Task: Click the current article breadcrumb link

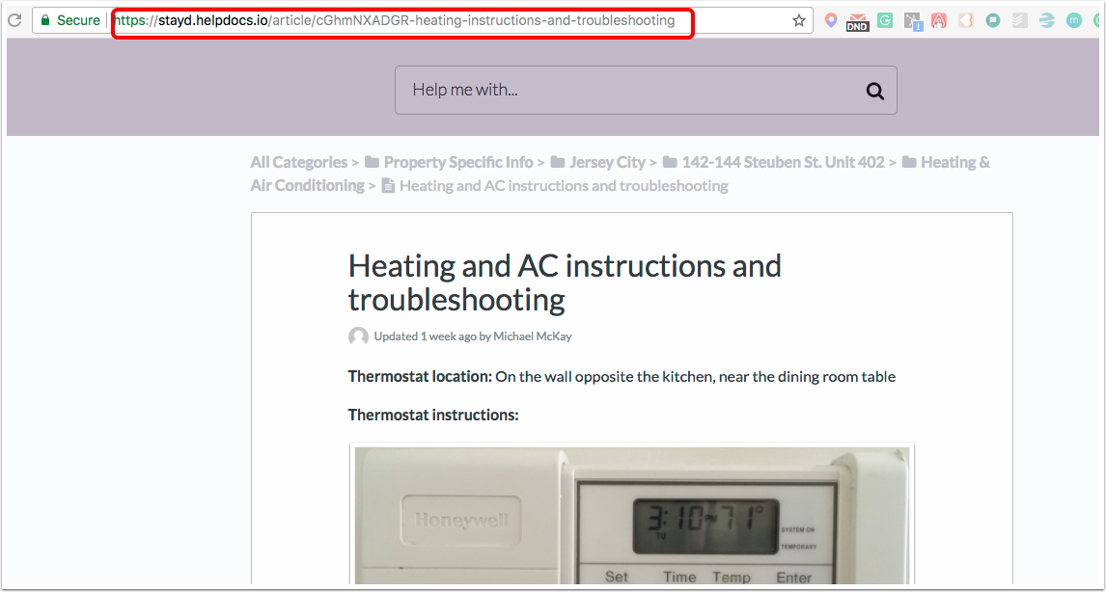Action: click(x=554, y=186)
